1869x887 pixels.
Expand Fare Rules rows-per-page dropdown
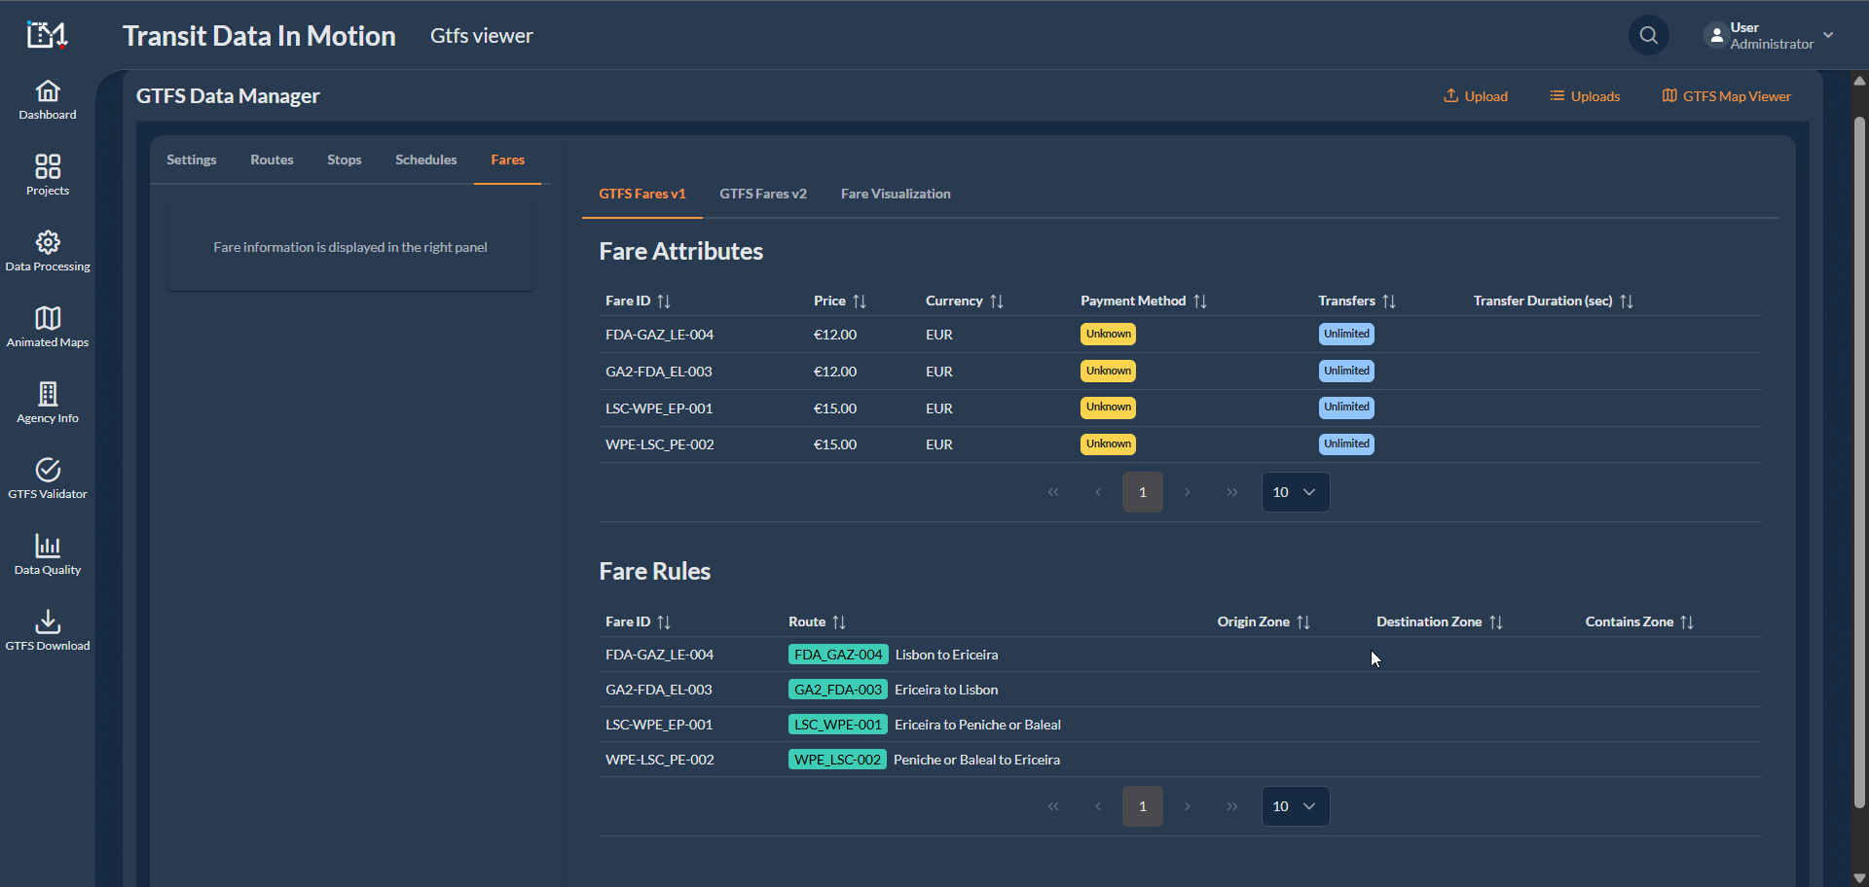1295,806
